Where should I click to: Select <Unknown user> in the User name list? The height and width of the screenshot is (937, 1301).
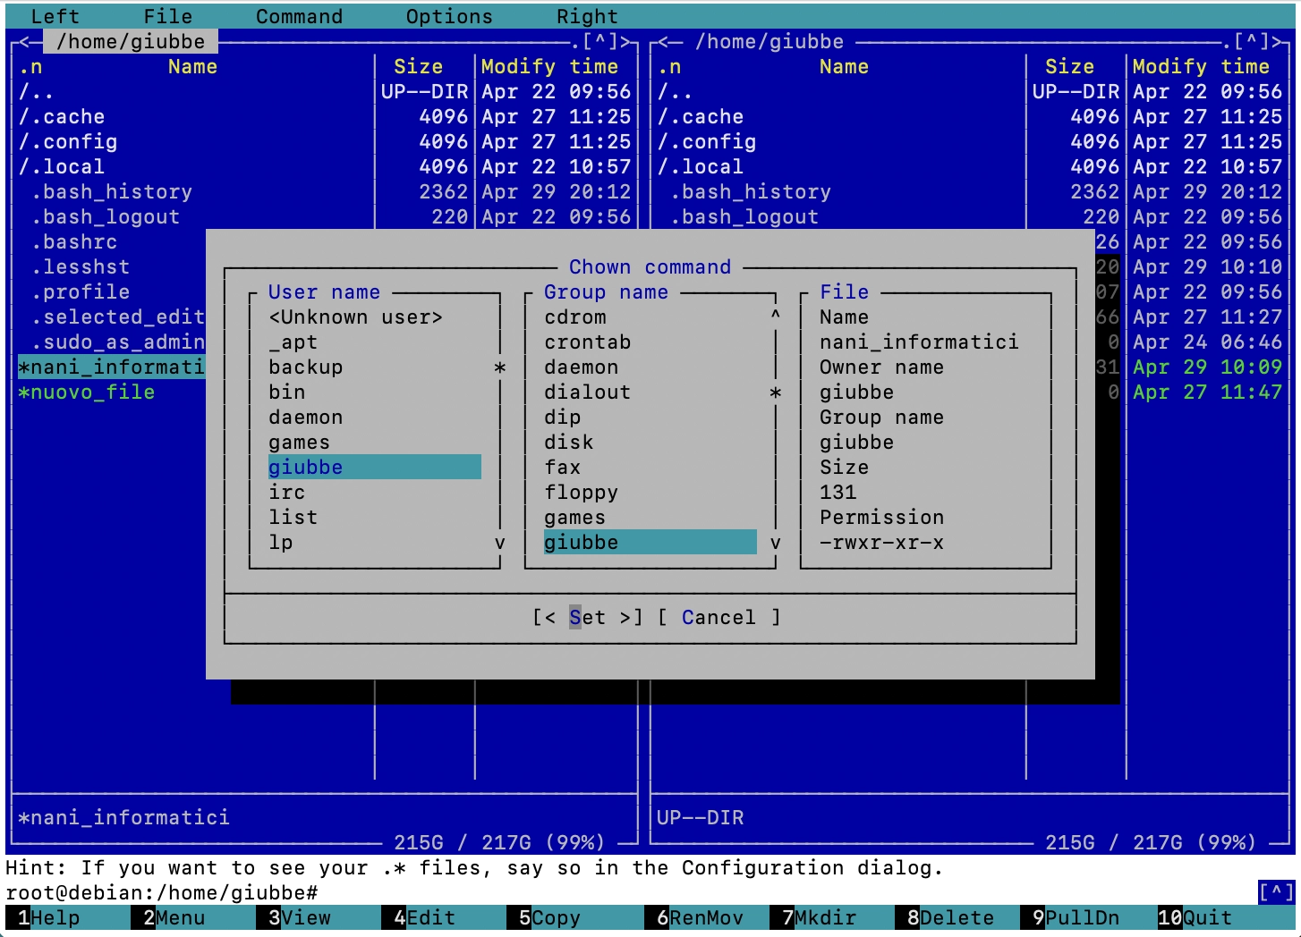coord(355,317)
